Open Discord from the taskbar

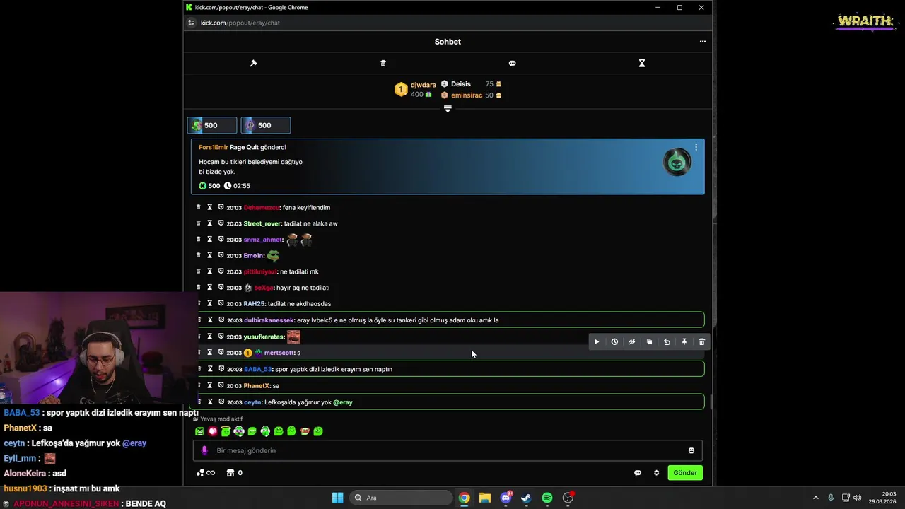pos(506,498)
